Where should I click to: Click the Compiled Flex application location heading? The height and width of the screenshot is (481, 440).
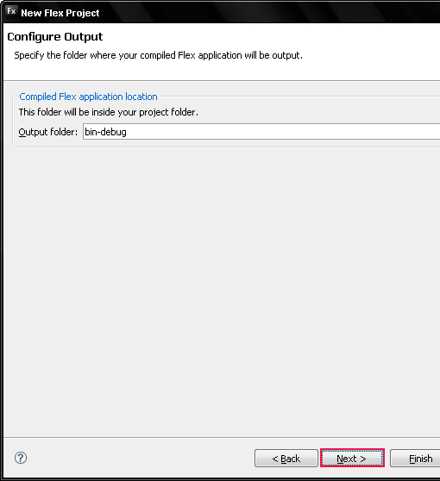point(88,97)
